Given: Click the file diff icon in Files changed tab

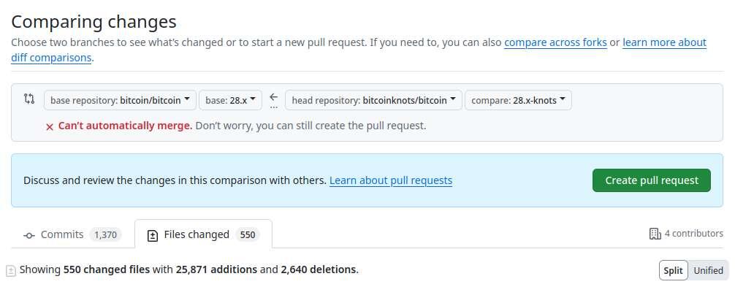Looking at the screenshot, I should tap(153, 235).
